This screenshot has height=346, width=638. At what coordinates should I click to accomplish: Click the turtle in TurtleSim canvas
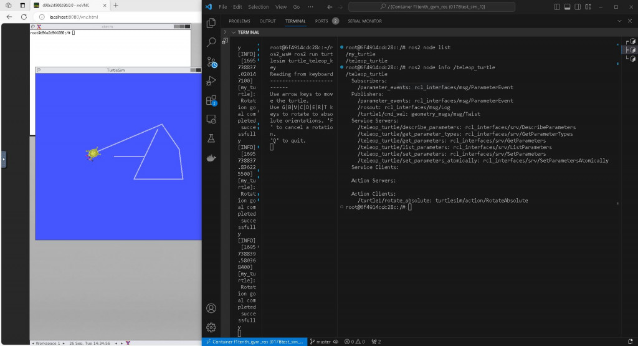coord(93,153)
